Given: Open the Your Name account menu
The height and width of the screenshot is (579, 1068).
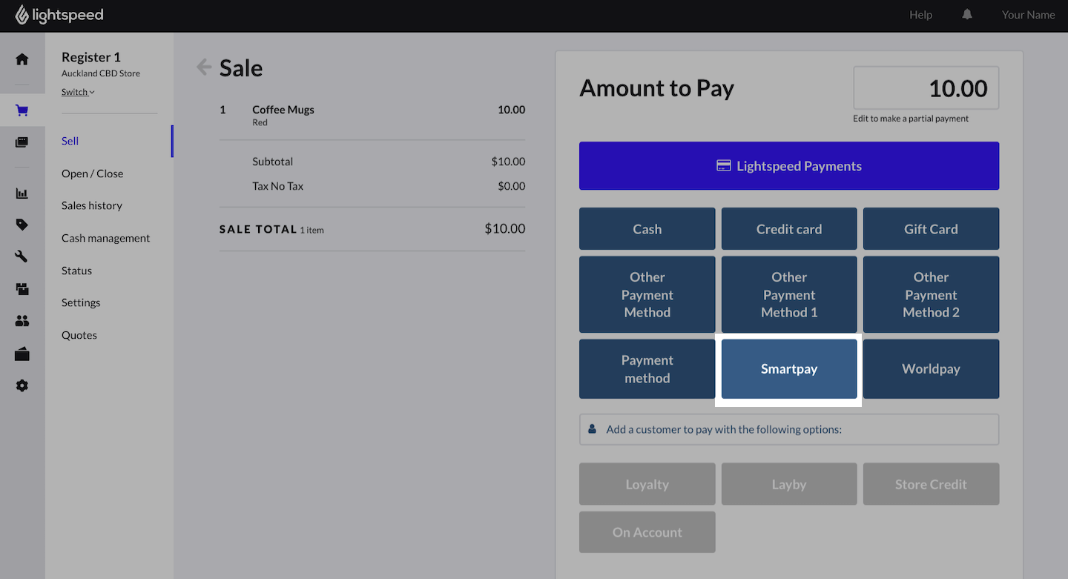Looking at the screenshot, I should (x=1028, y=15).
